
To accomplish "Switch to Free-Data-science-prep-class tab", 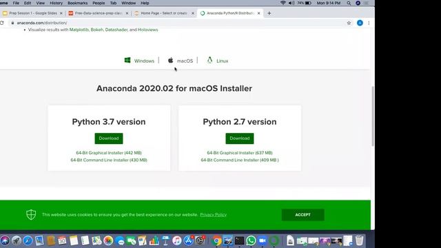I will tap(99, 13).
